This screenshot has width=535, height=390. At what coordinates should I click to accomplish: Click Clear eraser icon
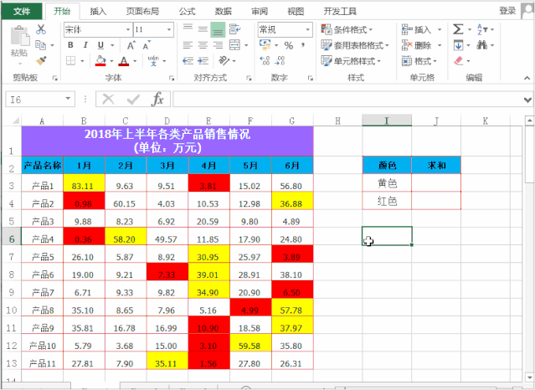[x=459, y=61]
